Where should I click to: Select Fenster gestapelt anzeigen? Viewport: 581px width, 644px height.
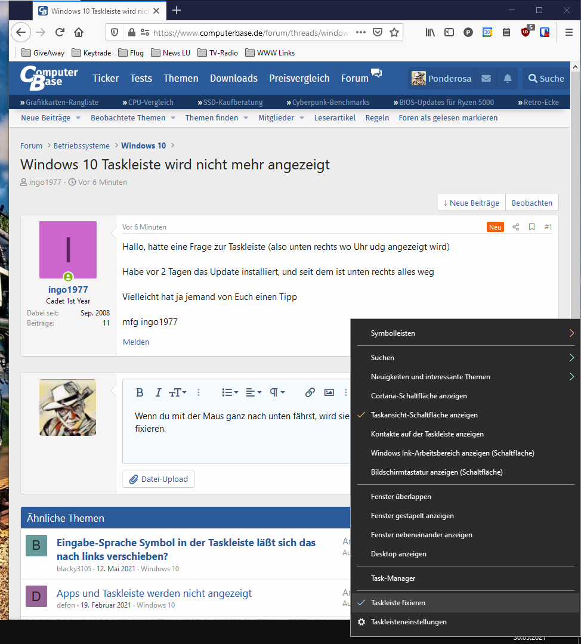click(x=465, y=516)
